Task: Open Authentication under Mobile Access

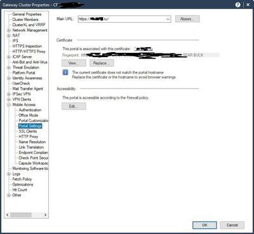Action: (x=30, y=110)
